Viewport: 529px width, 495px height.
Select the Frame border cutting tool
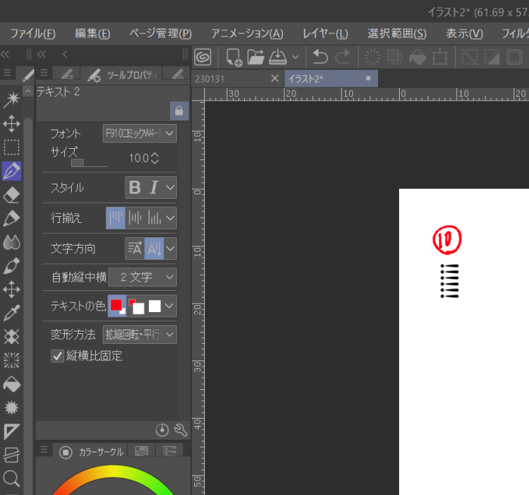(11, 455)
